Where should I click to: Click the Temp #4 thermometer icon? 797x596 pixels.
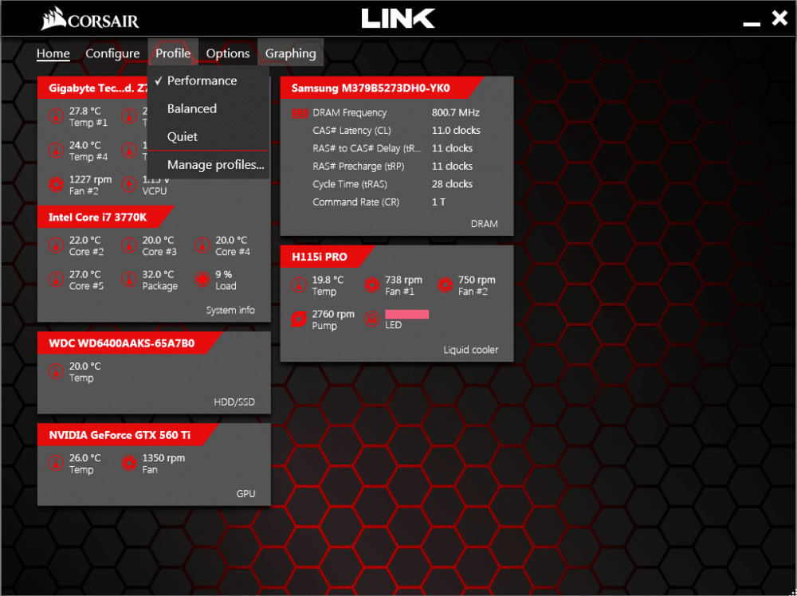tap(56, 151)
